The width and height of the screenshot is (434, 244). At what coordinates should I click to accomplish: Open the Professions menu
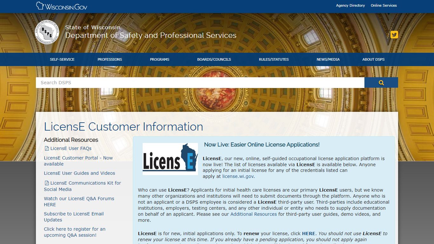tap(110, 59)
